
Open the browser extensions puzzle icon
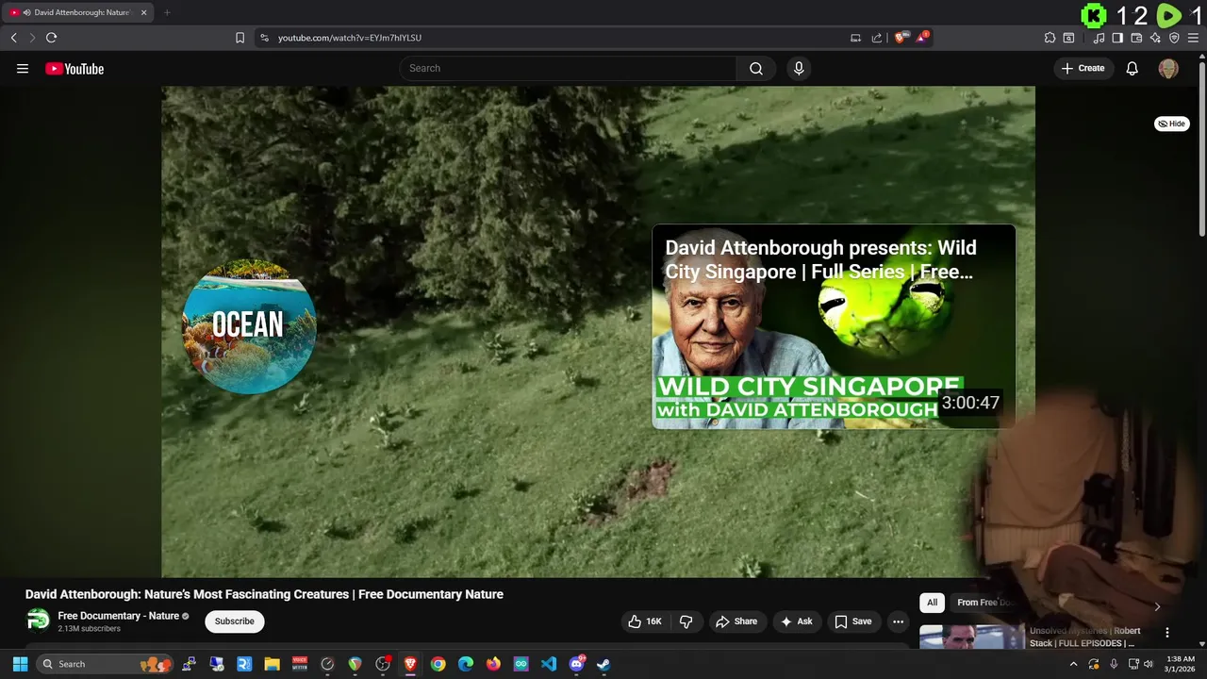pos(1050,38)
